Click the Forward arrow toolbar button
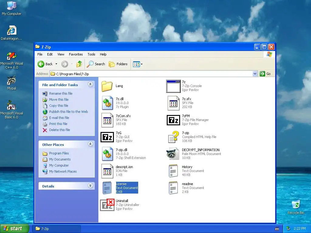Image resolution: width=311 pixels, height=233 pixels. tap(65, 64)
